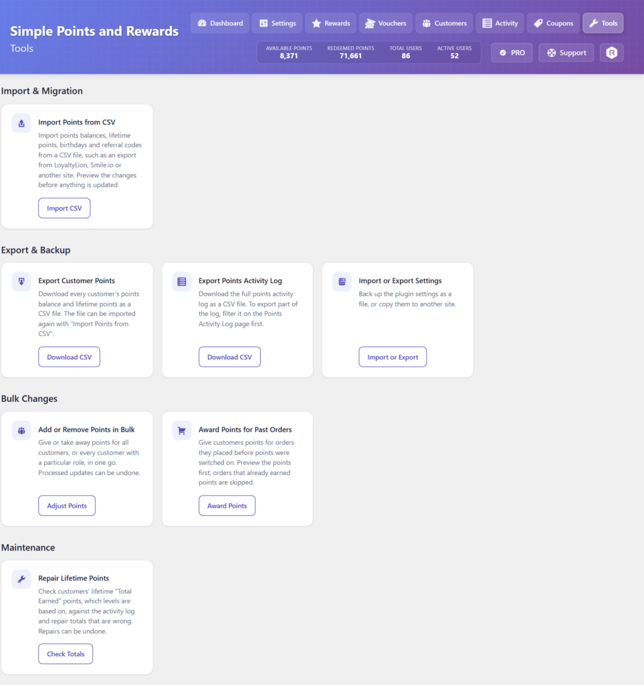Download CSV for Export Customer Points
Screen dimensions: 644x685
coord(69,357)
